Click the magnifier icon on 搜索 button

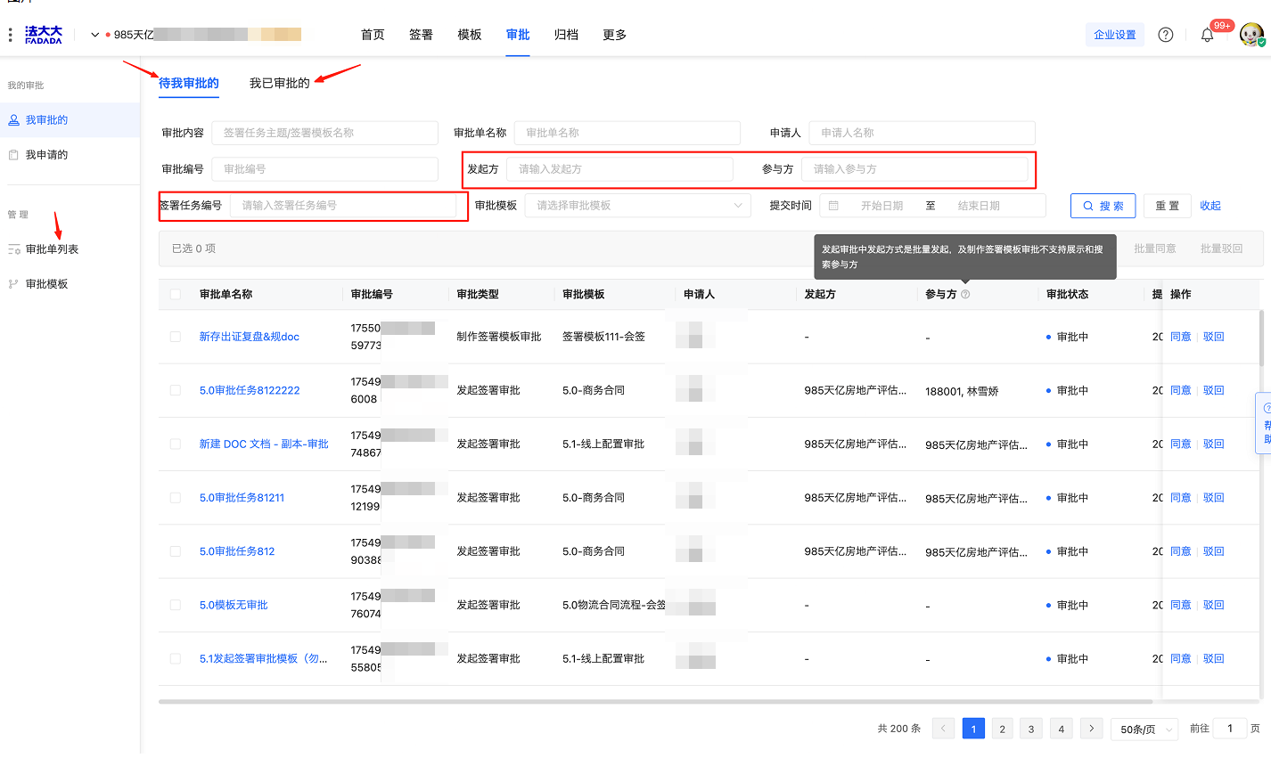[1088, 206]
